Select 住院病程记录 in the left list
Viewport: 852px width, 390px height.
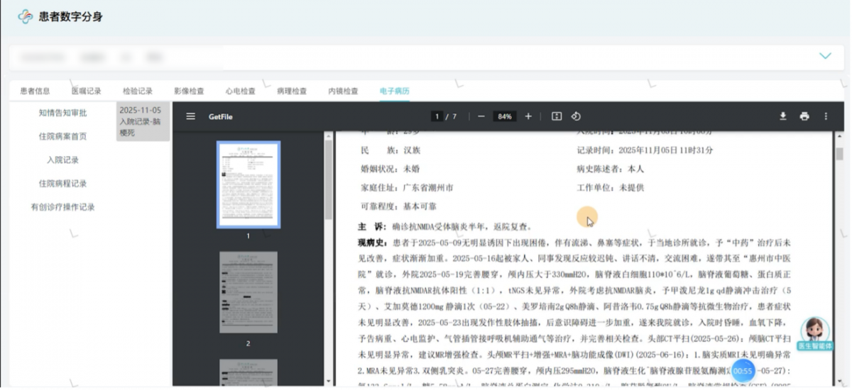click(62, 184)
